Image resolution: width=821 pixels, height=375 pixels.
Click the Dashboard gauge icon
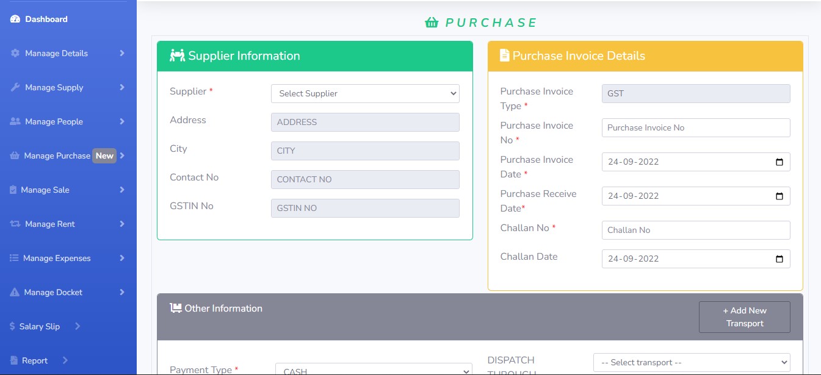pyautogui.click(x=15, y=20)
